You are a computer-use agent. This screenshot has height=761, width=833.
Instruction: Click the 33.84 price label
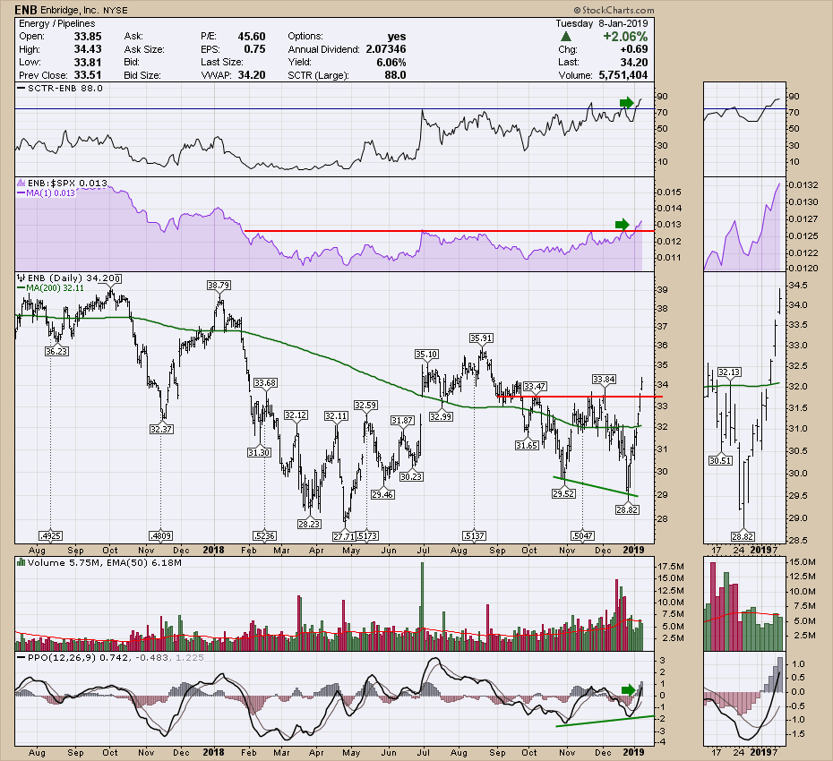click(604, 380)
